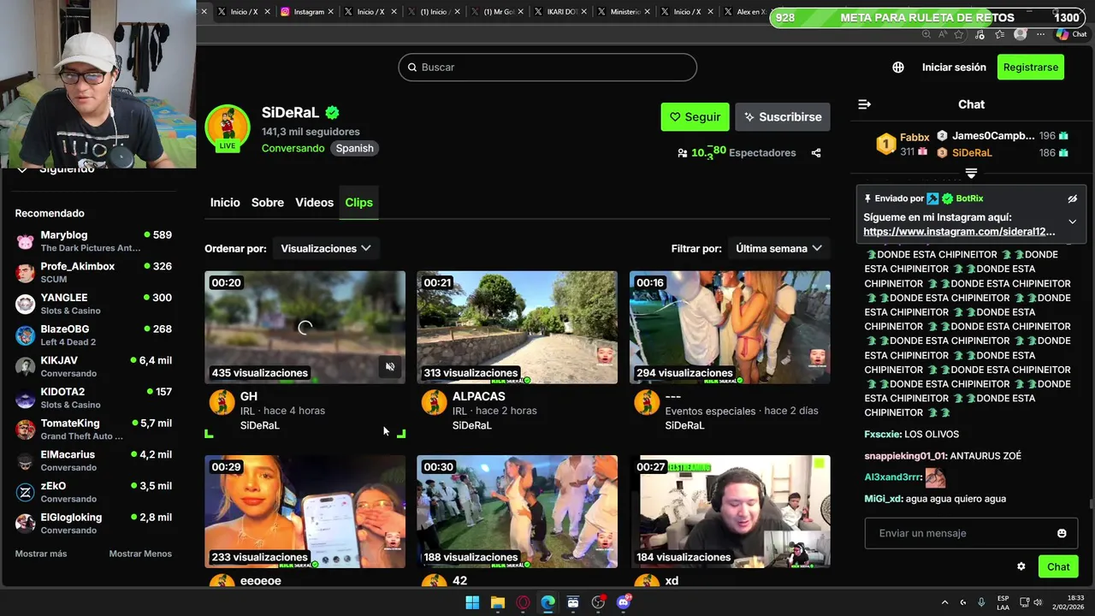This screenshot has width=1095, height=616.
Task: Play the 42 clip thumbnail
Action: pos(517,511)
